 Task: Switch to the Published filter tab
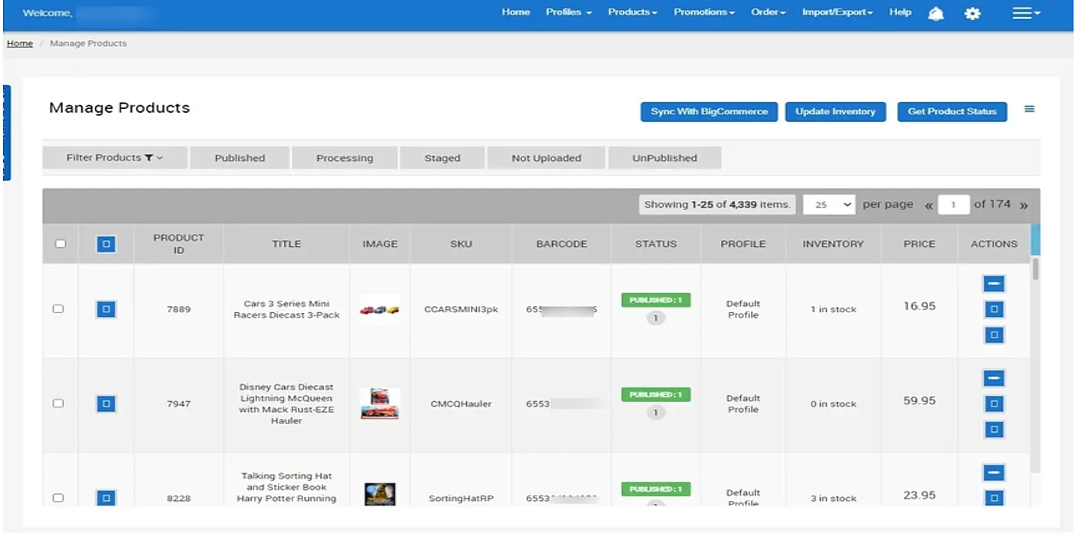239,157
